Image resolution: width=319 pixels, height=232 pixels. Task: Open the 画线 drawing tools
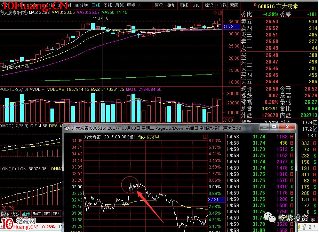(184, 6)
